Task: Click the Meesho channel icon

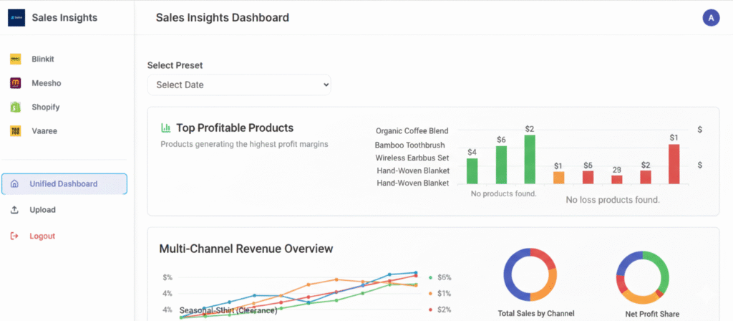Action: coord(15,83)
